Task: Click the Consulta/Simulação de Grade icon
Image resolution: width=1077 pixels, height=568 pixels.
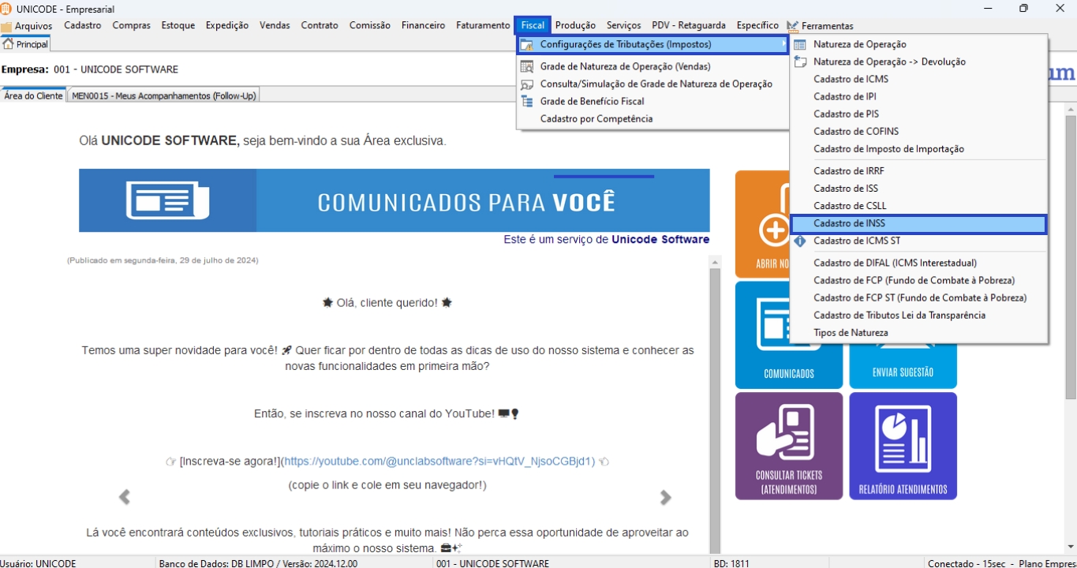Action: click(527, 84)
